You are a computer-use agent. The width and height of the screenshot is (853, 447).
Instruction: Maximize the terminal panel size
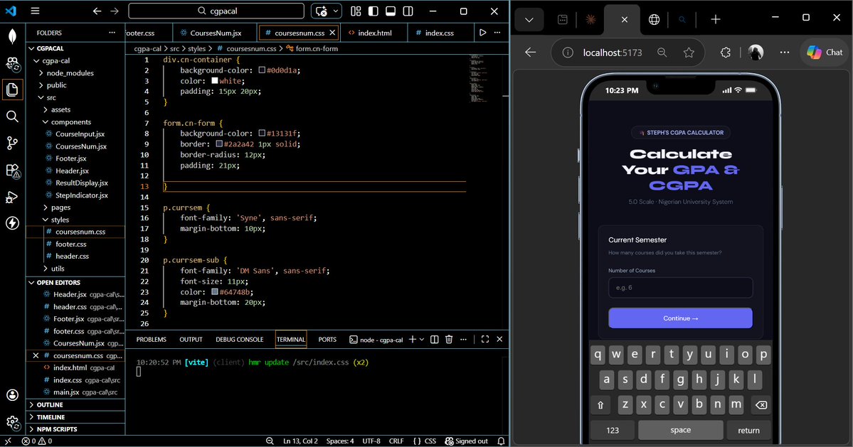click(484, 339)
